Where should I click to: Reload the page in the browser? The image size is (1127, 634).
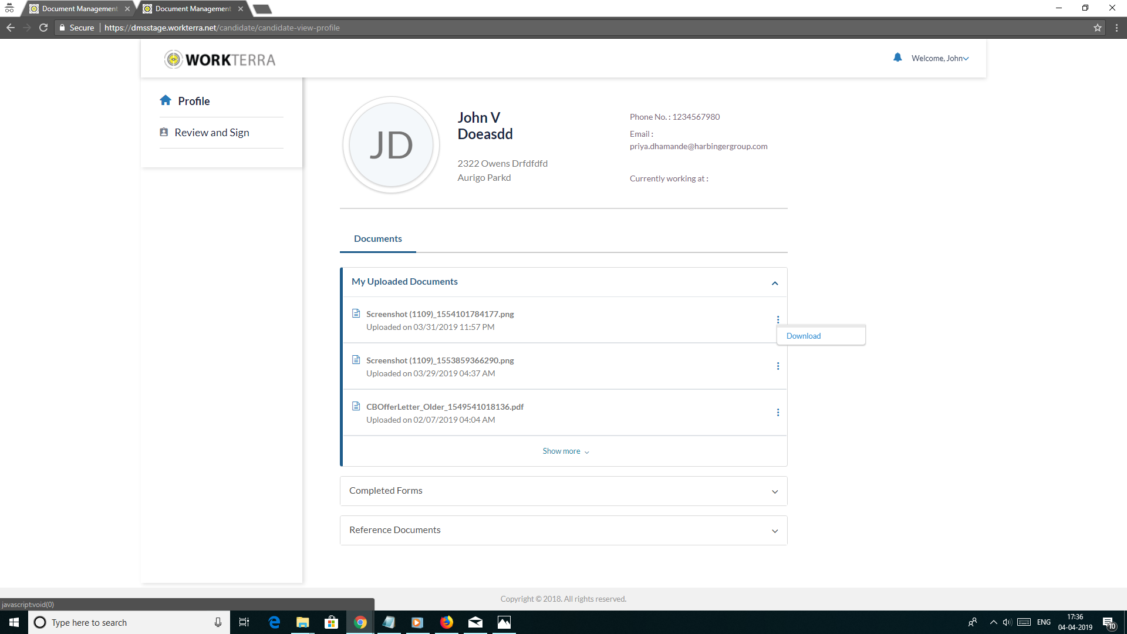click(43, 28)
